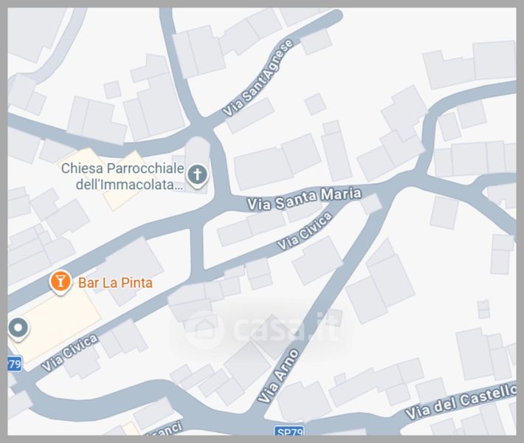Select the Via Arno street label
The height and width of the screenshot is (443, 524).
point(278,376)
